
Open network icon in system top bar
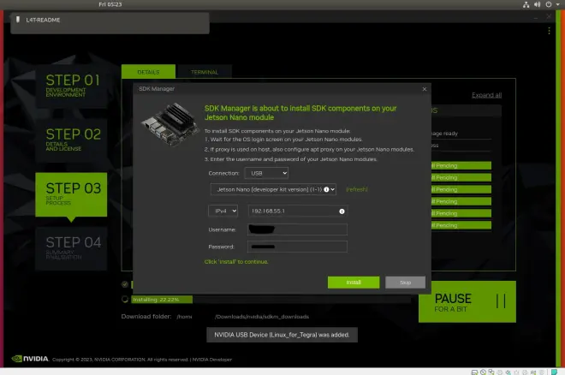[526, 4]
